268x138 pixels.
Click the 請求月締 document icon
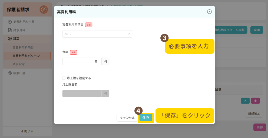click(10, 30)
